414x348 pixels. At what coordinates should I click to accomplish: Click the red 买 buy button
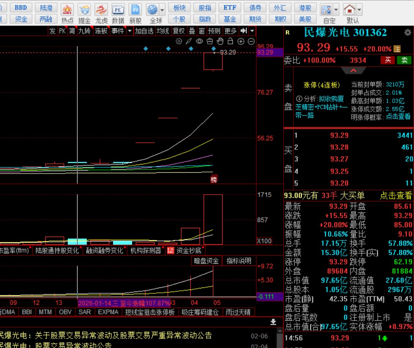[x=387, y=60]
